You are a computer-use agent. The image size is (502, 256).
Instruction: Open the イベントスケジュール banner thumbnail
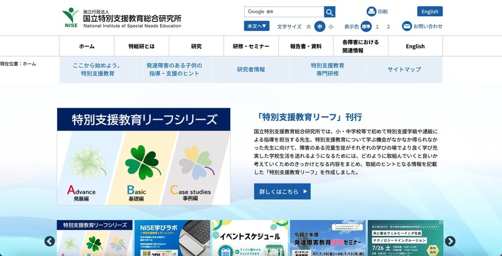249,238
